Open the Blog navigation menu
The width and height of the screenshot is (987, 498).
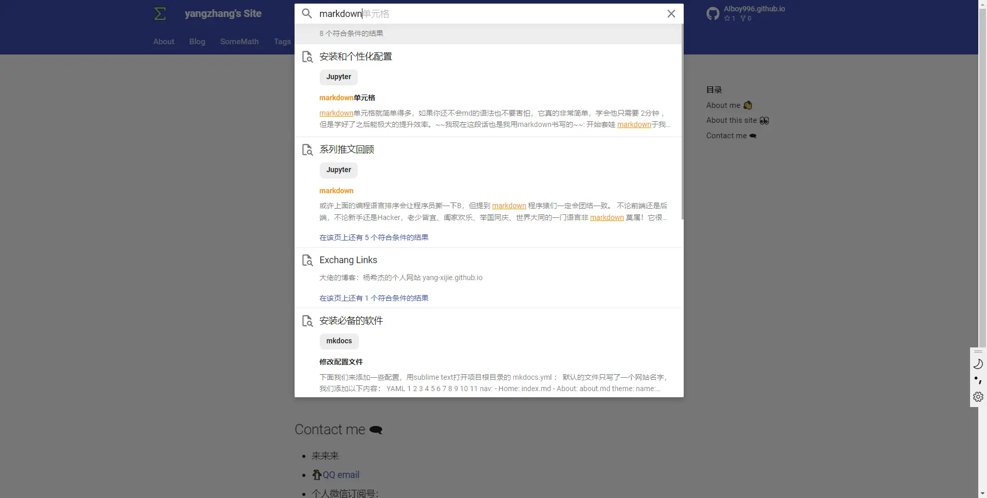[197, 41]
